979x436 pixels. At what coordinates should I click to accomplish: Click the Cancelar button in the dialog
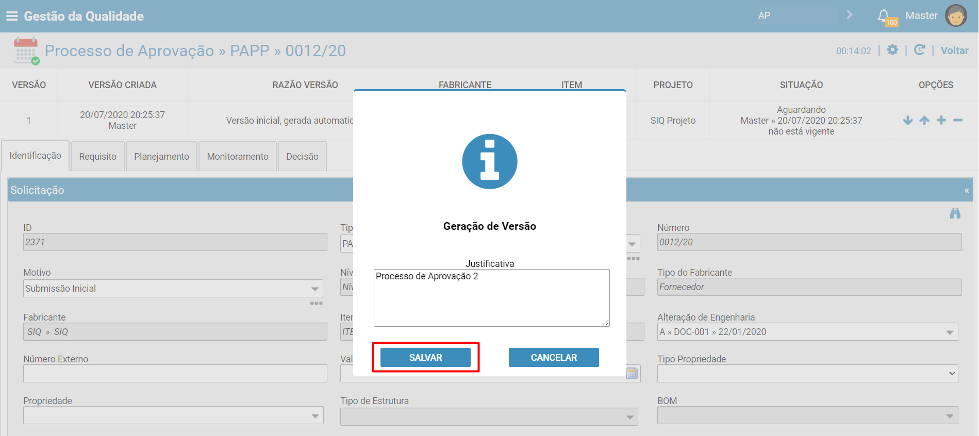(554, 357)
